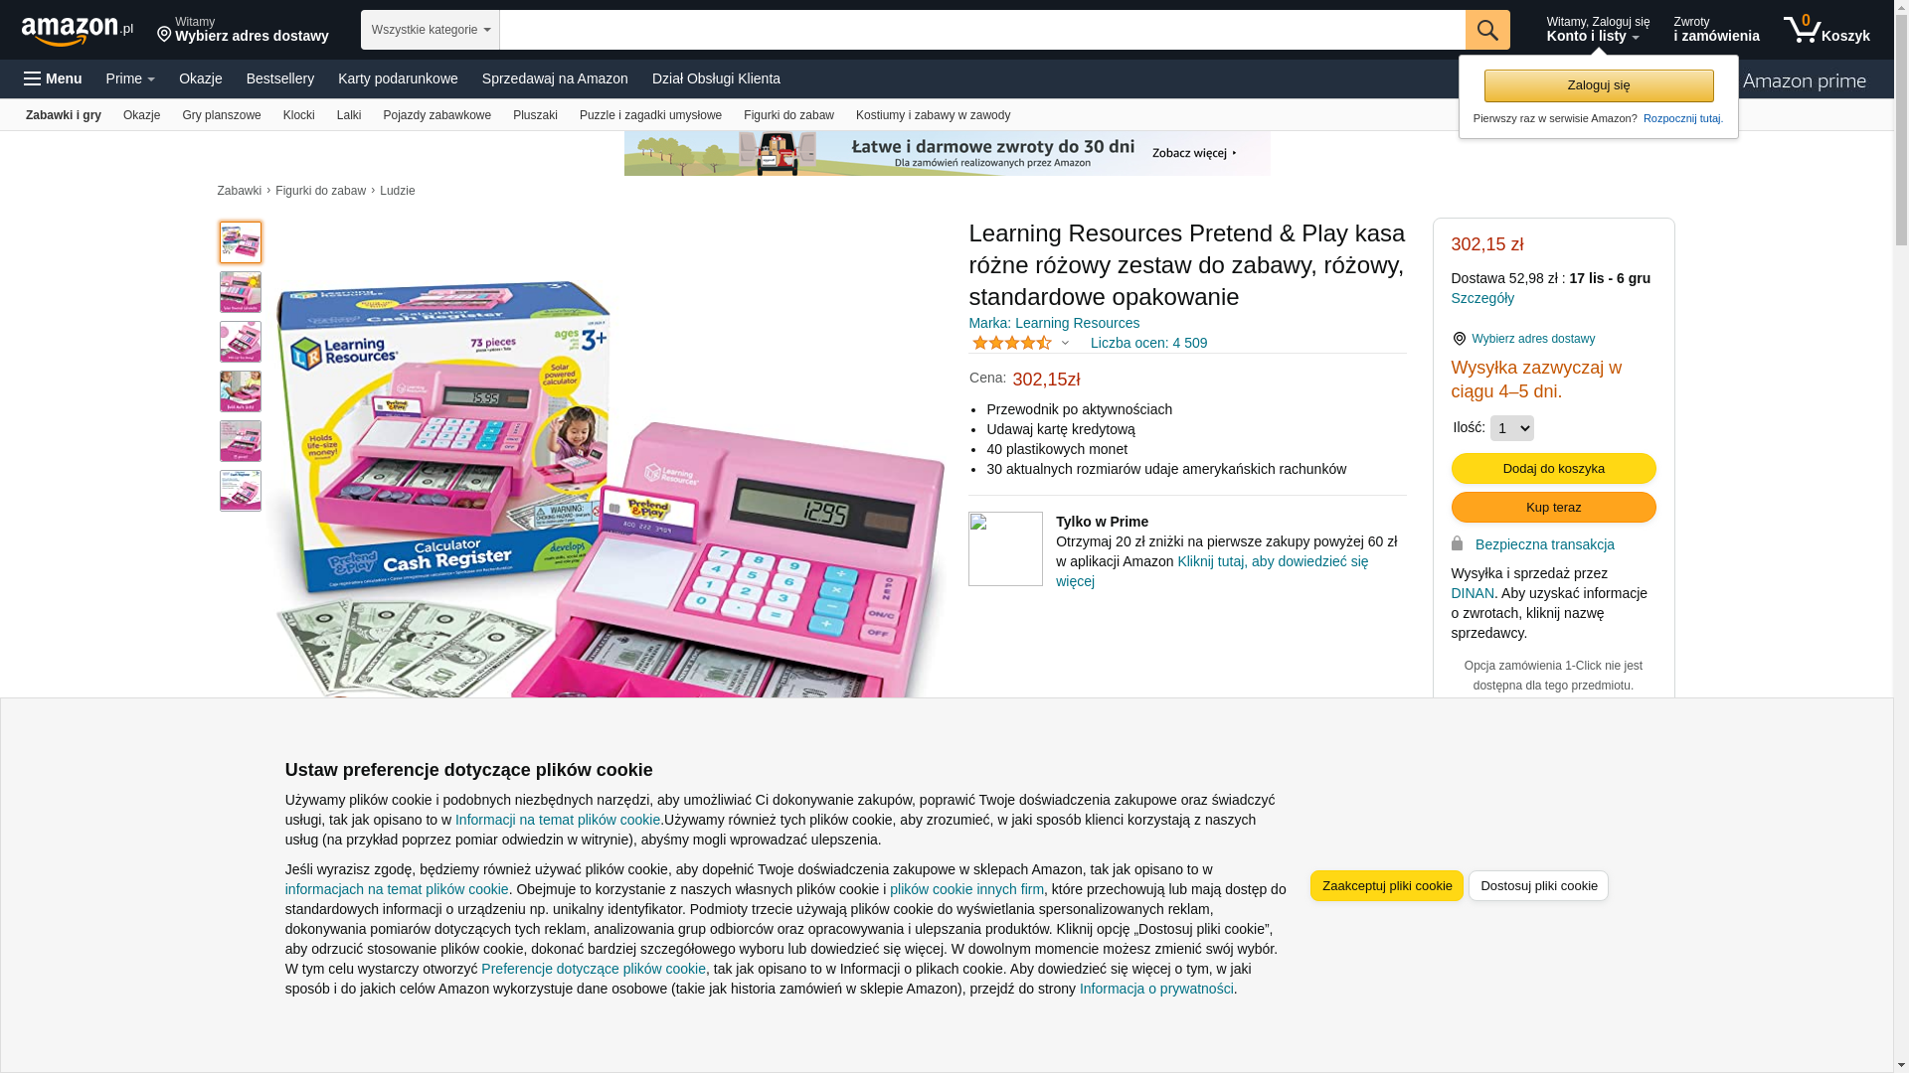Open the DINAN seller link
This screenshot has height=1073, width=1909.
tap(1473, 593)
